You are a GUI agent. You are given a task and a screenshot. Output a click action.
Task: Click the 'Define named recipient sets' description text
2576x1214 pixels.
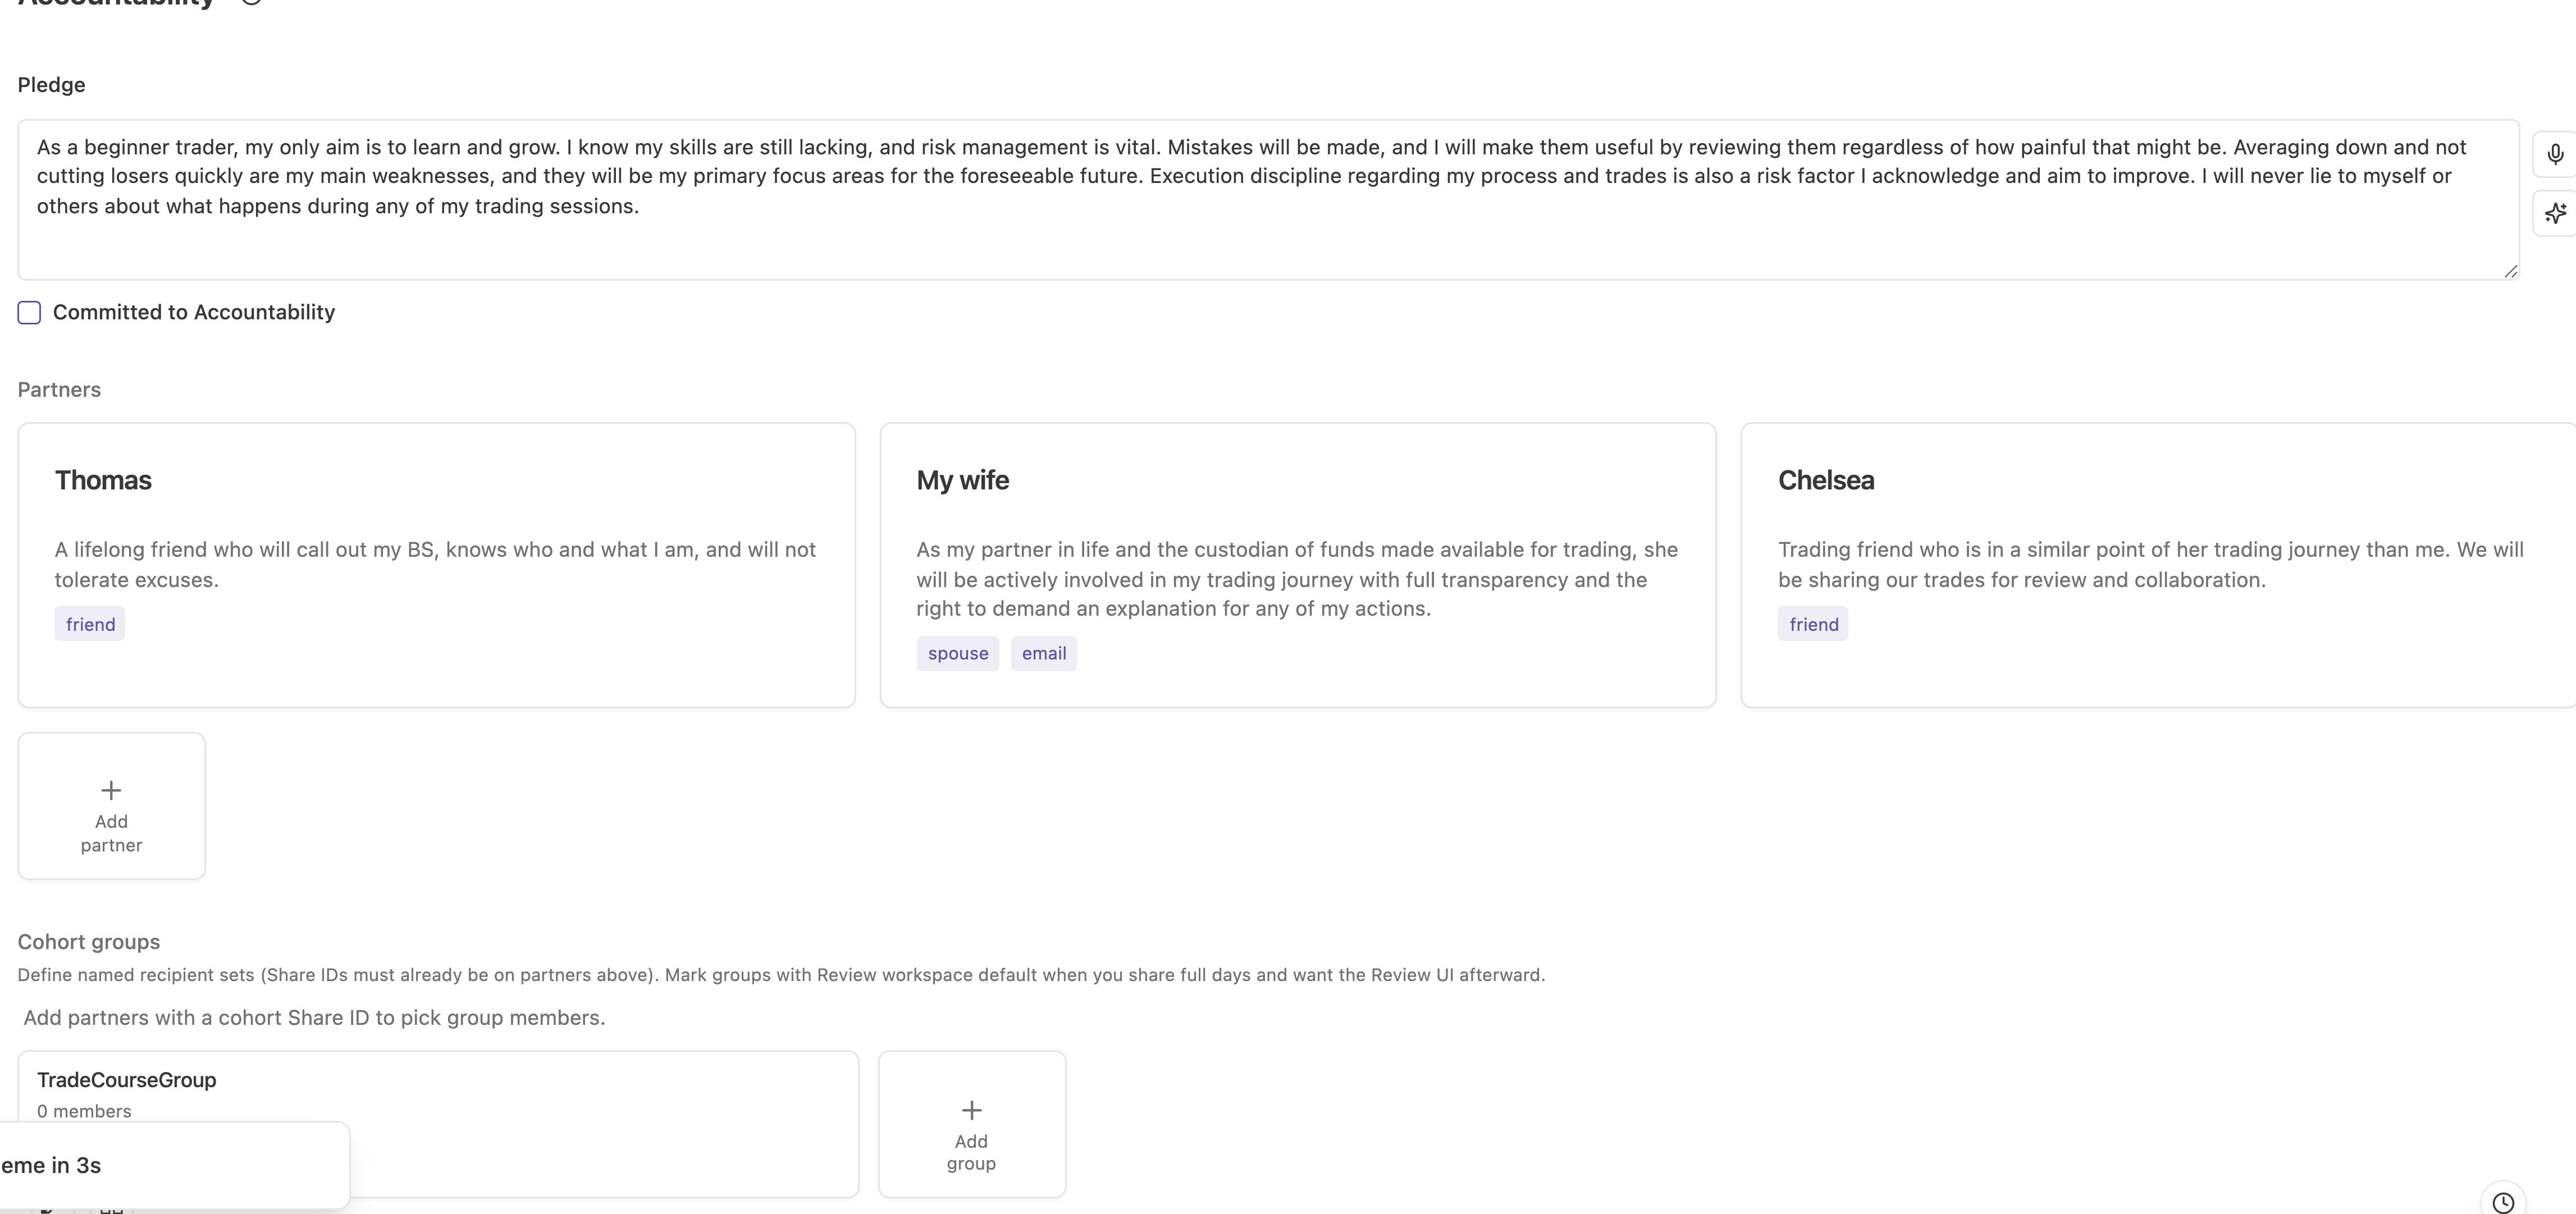coord(781,975)
